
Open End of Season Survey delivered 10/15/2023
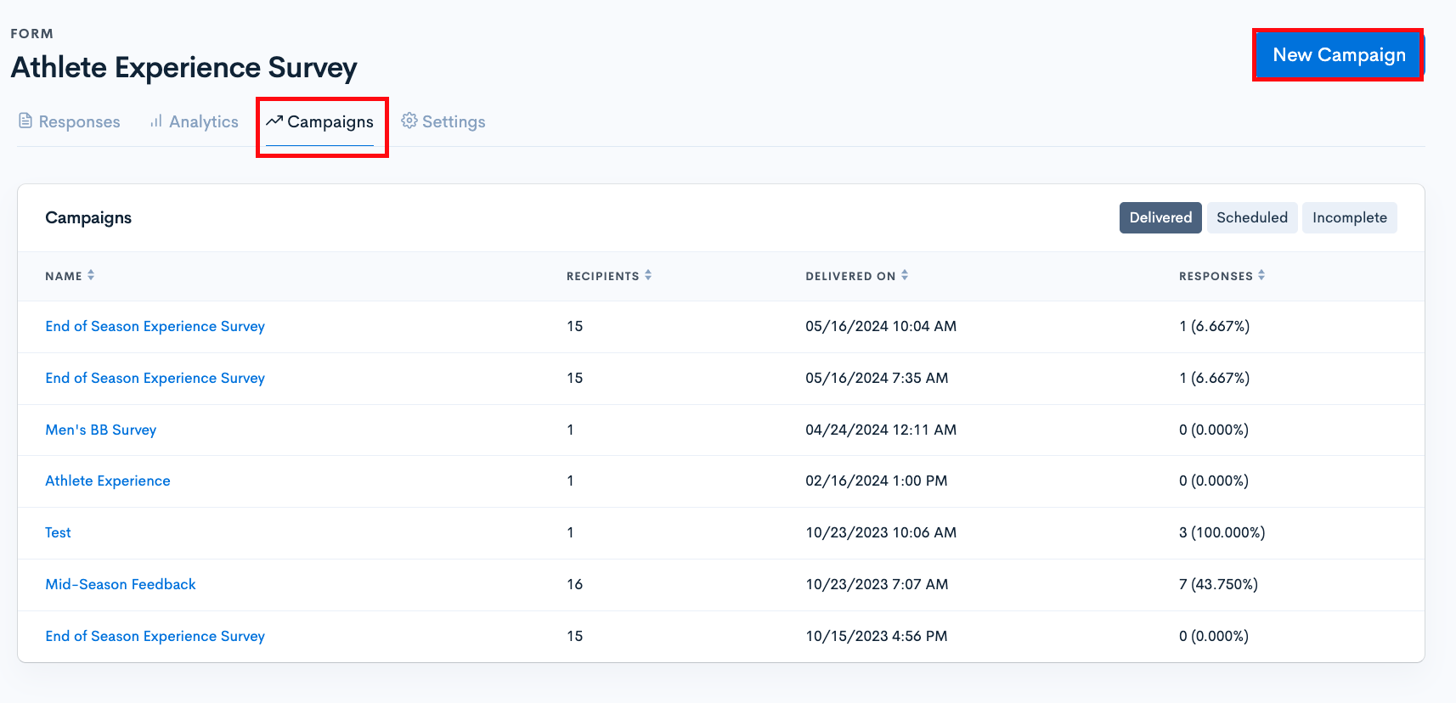[155, 636]
